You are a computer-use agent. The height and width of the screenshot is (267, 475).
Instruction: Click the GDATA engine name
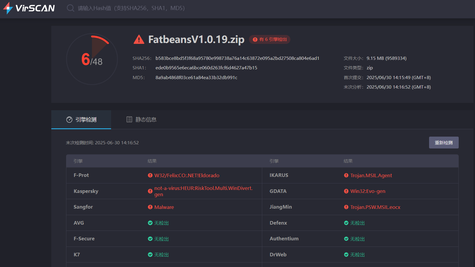click(x=278, y=191)
